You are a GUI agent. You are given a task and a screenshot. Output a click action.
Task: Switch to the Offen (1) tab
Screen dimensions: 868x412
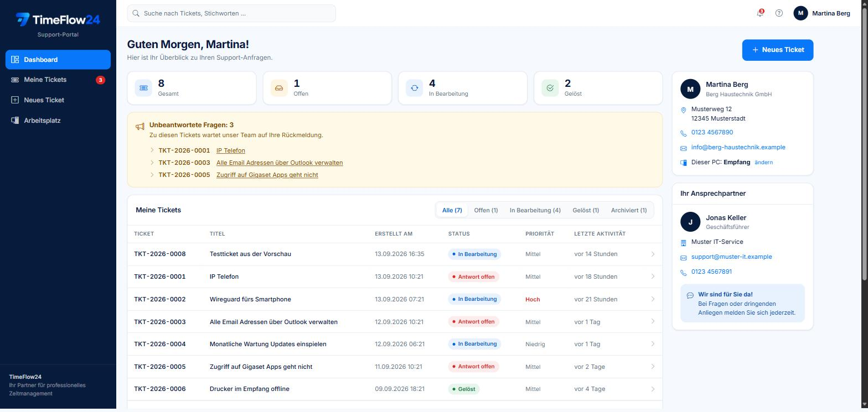[x=486, y=210]
